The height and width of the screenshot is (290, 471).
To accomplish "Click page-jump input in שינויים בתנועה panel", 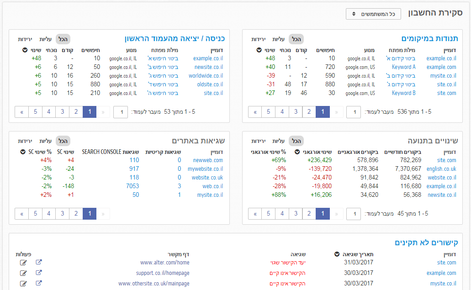I will coord(354,214).
